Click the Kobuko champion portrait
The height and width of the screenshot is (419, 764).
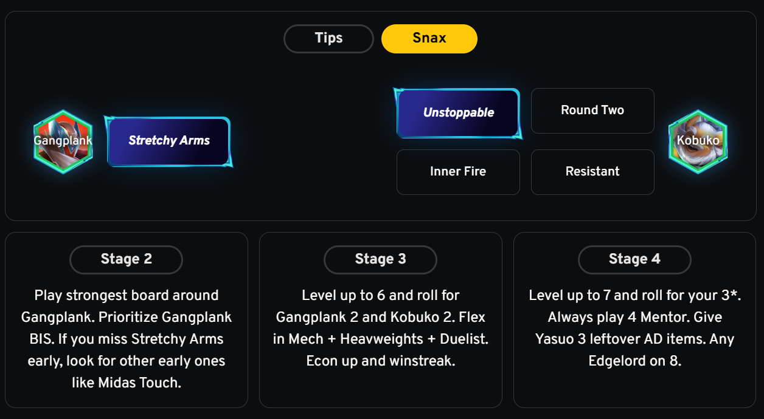point(698,141)
